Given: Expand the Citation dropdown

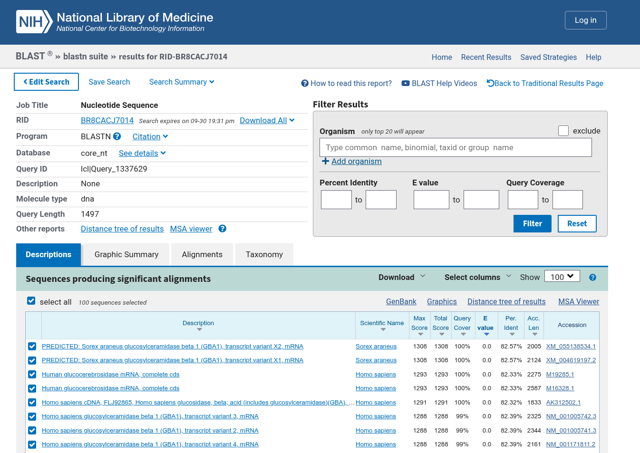Looking at the screenshot, I should 150,136.
